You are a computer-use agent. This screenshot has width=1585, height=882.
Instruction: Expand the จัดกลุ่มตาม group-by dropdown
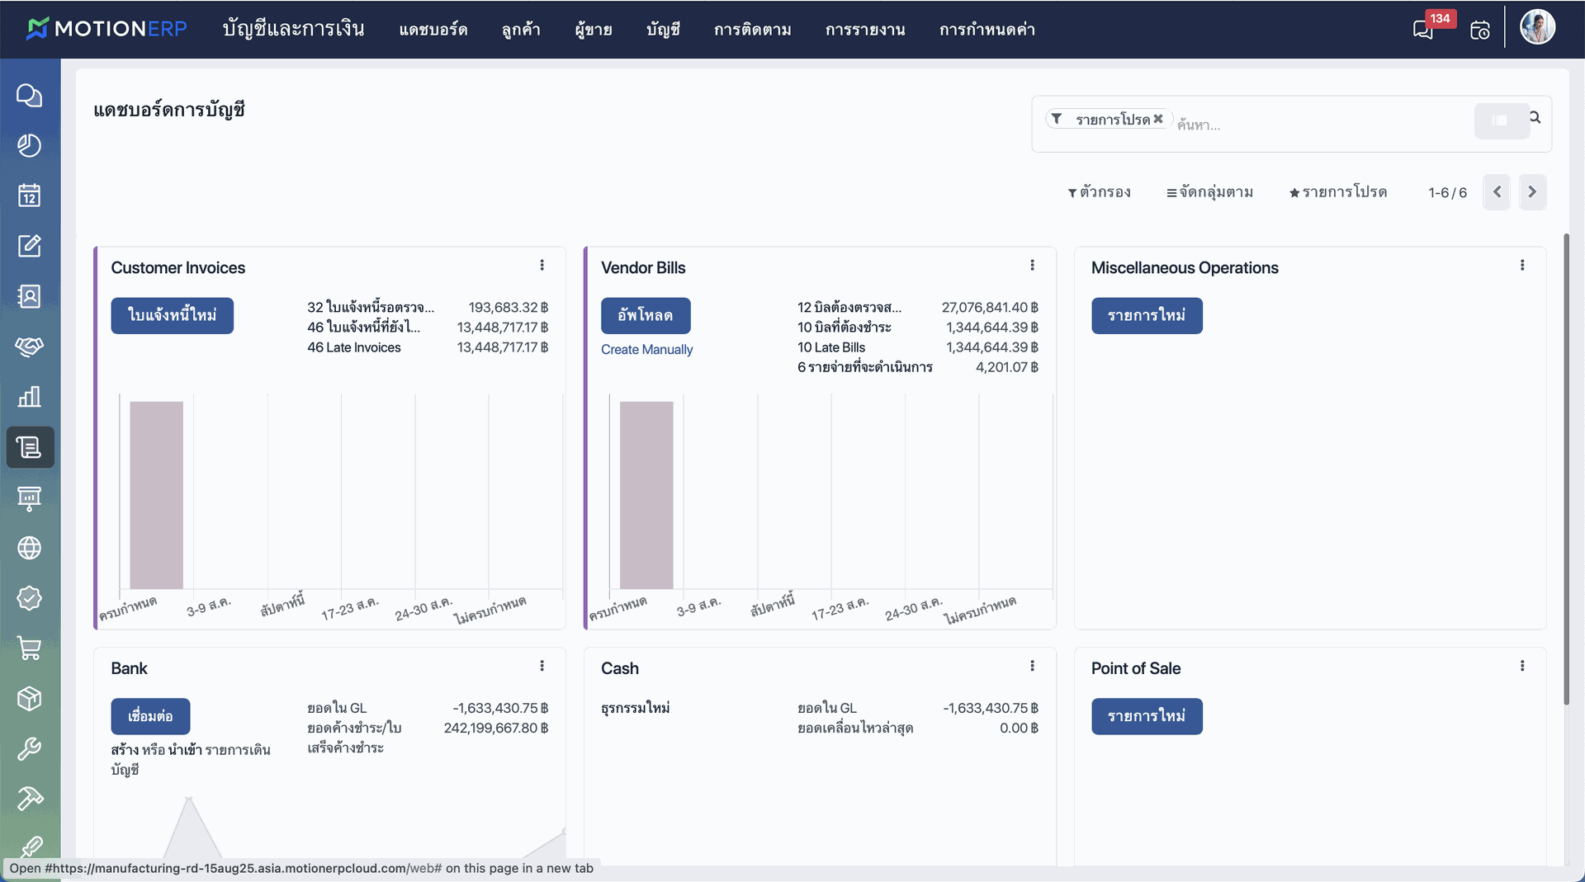tap(1209, 192)
